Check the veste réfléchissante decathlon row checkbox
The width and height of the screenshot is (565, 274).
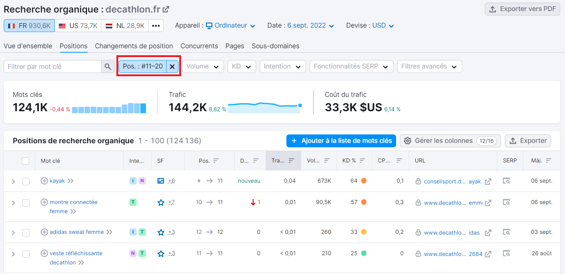pos(26,254)
